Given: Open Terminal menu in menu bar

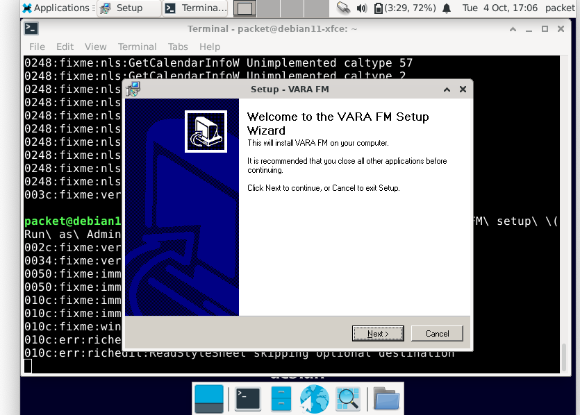Looking at the screenshot, I should click(138, 46).
